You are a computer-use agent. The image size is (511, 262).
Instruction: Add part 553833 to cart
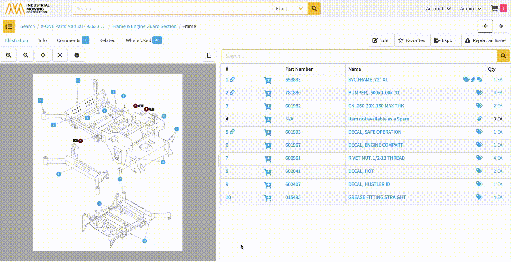point(268,80)
